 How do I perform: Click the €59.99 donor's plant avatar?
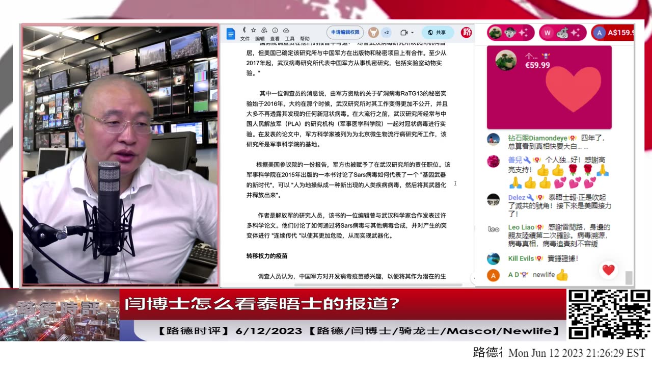click(x=505, y=61)
